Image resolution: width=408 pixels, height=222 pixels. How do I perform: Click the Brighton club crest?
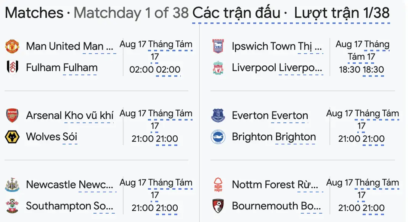click(218, 137)
